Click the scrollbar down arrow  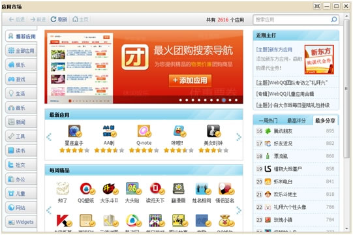click(346, 228)
